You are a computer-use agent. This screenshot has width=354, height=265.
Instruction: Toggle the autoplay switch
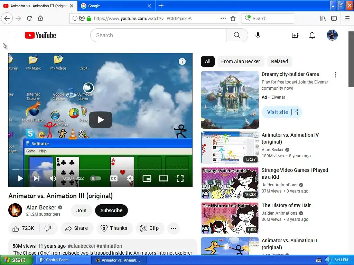(95, 178)
